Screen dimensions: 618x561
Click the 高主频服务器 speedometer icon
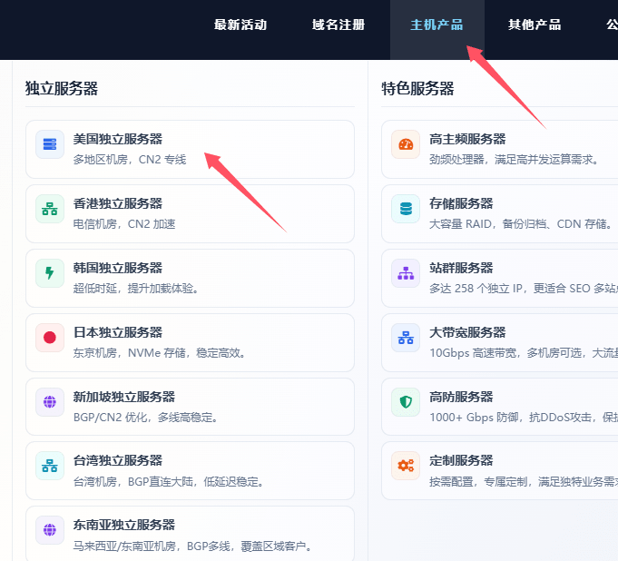[406, 144]
